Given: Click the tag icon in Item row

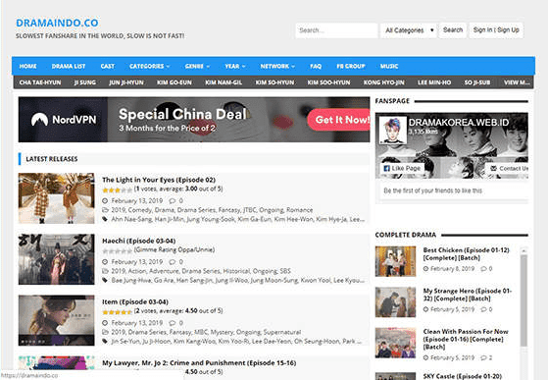Looking at the screenshot, I should pyautogui.click(x=105, y=341).
